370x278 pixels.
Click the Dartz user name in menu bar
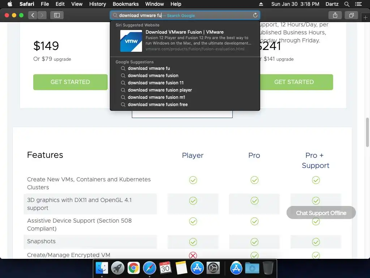click(x=332, y=4)
